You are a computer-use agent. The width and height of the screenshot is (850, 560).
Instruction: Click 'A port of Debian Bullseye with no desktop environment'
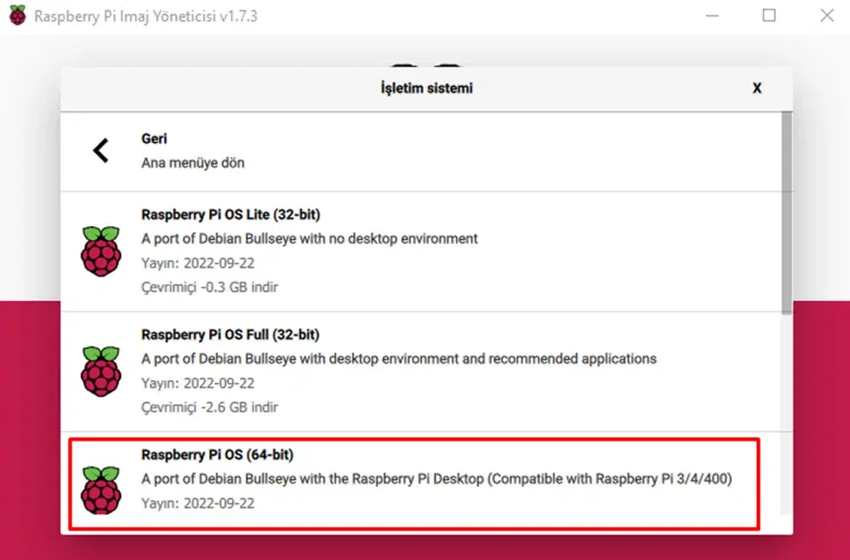pyautogui.click(x=309, y=239)
